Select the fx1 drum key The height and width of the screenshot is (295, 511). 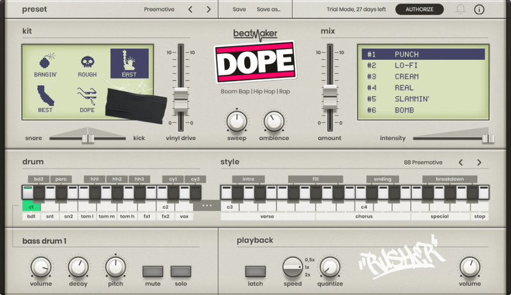147,216
